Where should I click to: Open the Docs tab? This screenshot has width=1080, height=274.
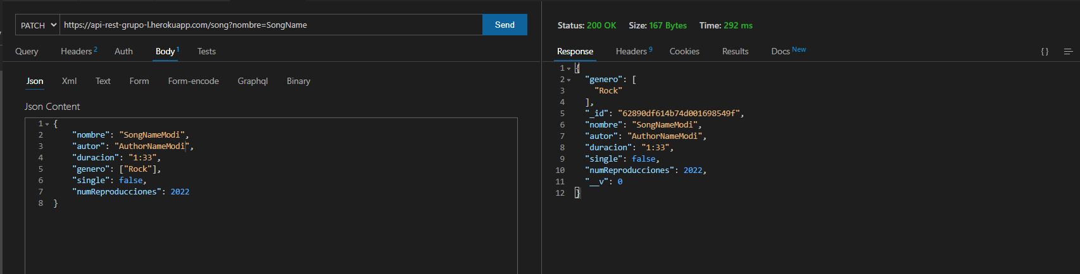(x=788, y=51)
